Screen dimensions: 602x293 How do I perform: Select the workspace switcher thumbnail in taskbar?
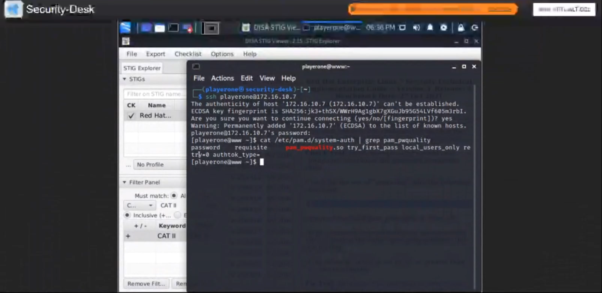210,28
